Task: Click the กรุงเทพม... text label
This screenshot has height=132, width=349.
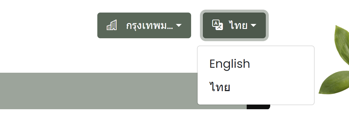Action: [149, 25]
